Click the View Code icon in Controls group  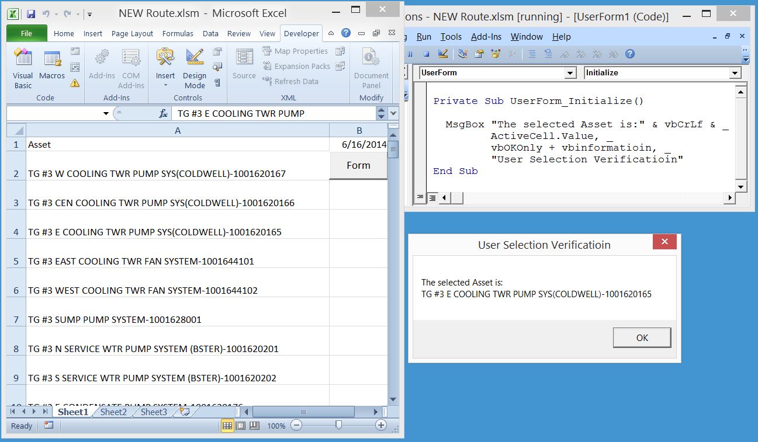[x=217, y=67]
